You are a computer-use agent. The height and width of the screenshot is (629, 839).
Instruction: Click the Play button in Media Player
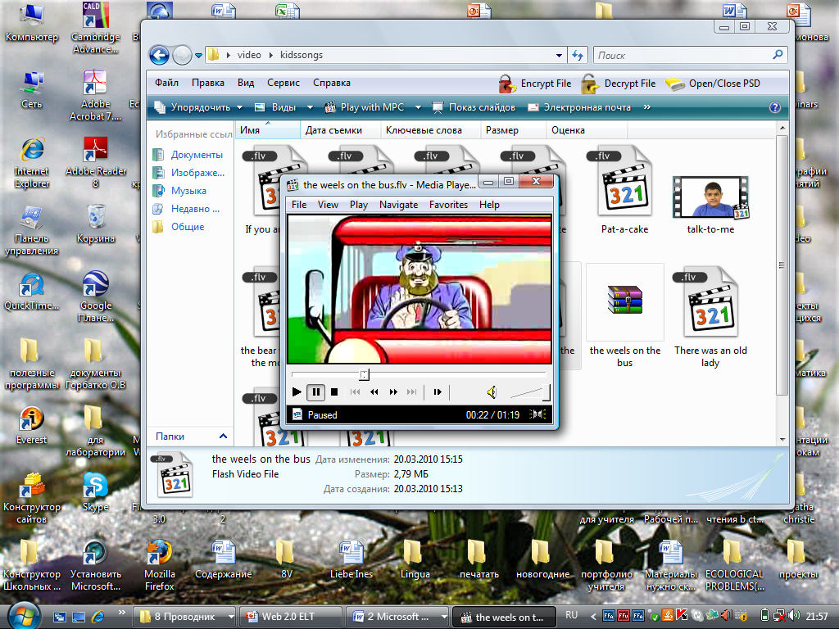[297, 392]
